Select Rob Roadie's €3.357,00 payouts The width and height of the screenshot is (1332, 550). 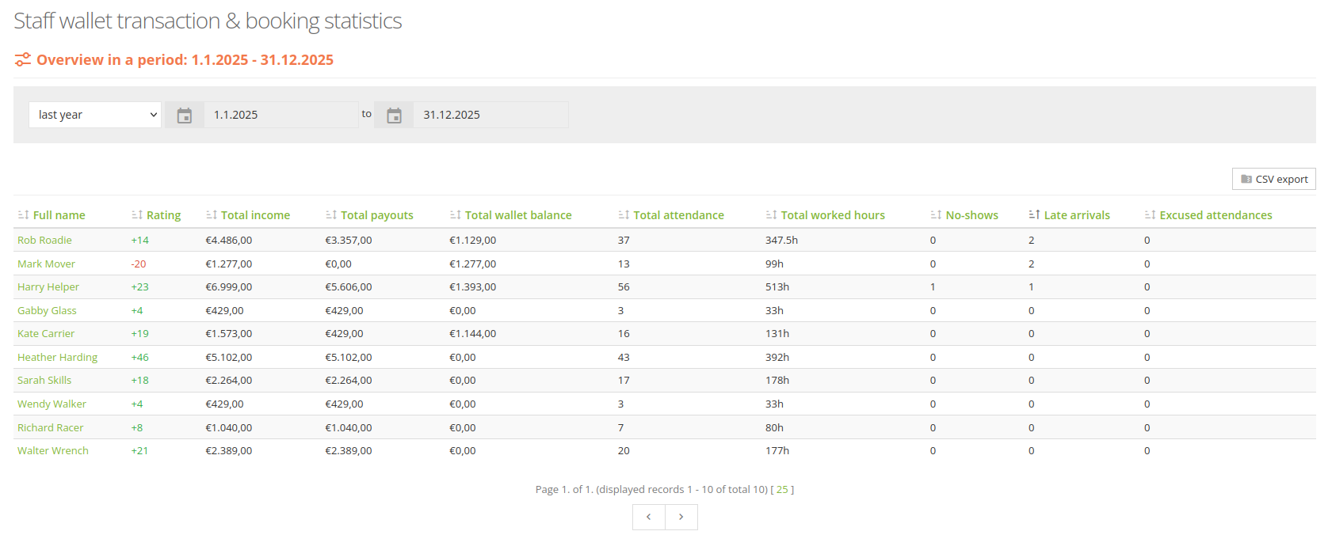click(349, 241)
